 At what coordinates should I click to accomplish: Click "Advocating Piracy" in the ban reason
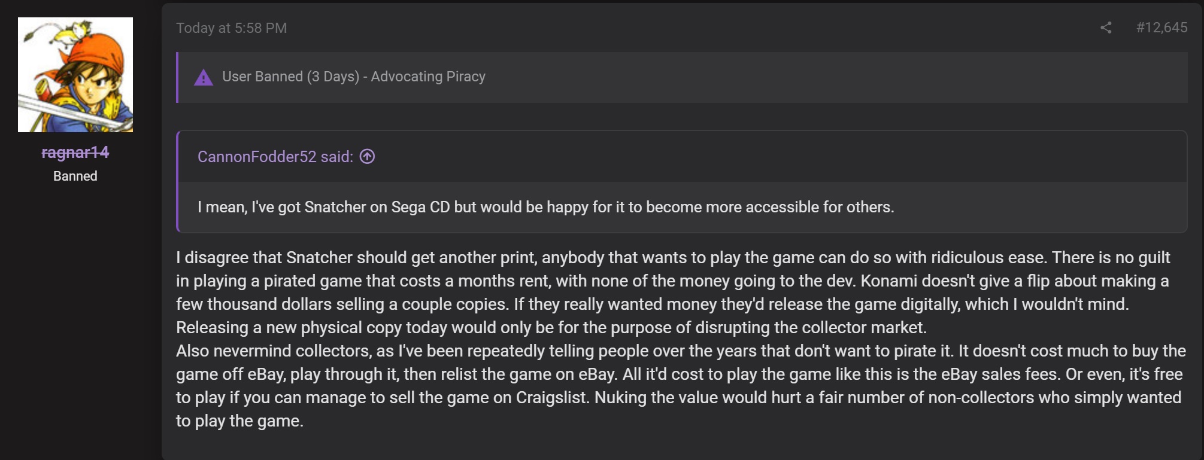[x=428, y=77]
